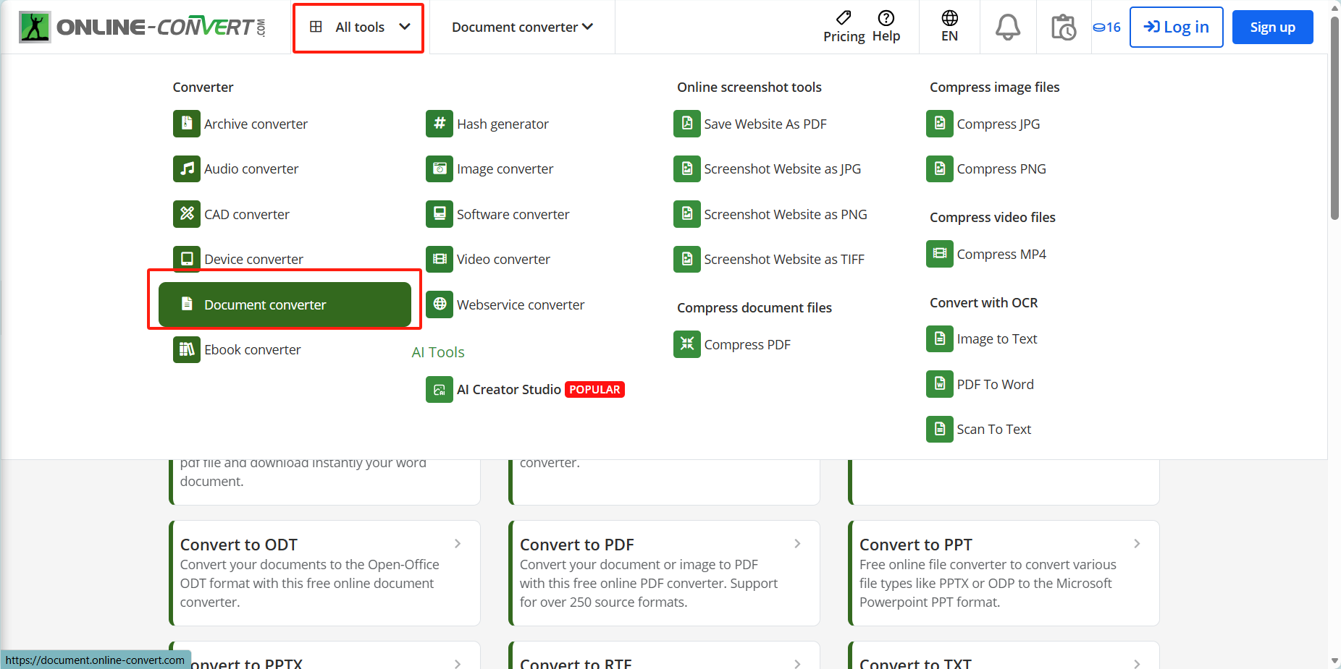Click the Image to Text icon
1341x669 pixels.
tap(940, 338)
